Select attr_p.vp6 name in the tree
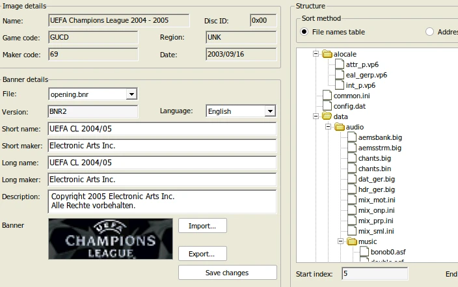 [362, 64]
